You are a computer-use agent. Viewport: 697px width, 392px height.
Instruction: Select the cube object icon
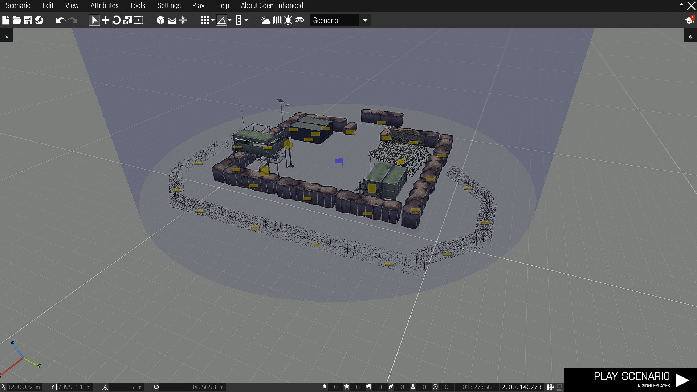coord(161,20)
